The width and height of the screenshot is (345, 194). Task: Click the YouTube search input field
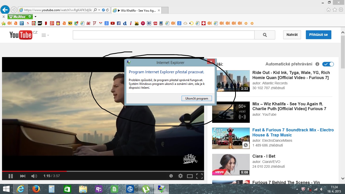click(x=163, y=35)
